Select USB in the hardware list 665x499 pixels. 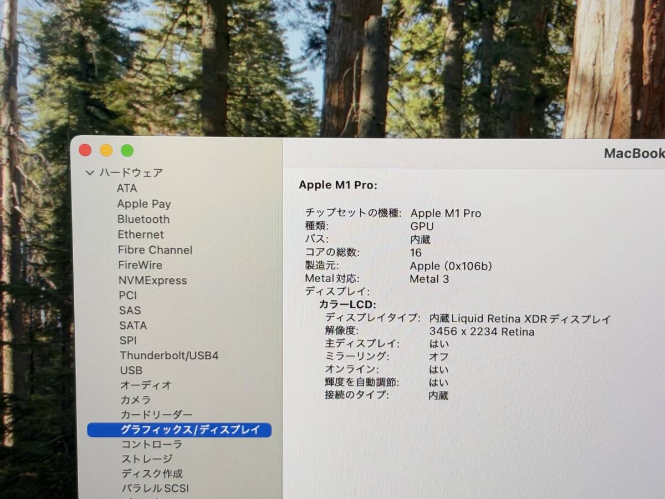[131, 370]
